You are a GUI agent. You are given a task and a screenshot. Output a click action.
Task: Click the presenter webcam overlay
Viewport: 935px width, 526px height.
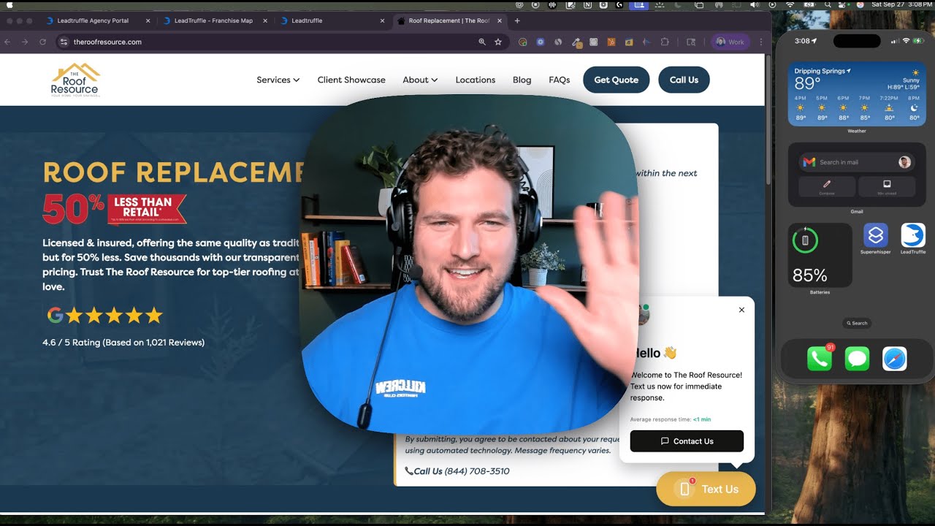point(469,263)
